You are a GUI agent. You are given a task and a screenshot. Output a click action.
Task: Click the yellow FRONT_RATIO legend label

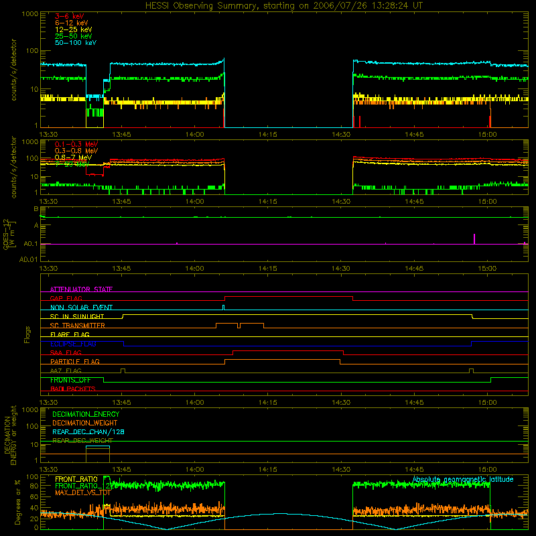click(76, 479)
